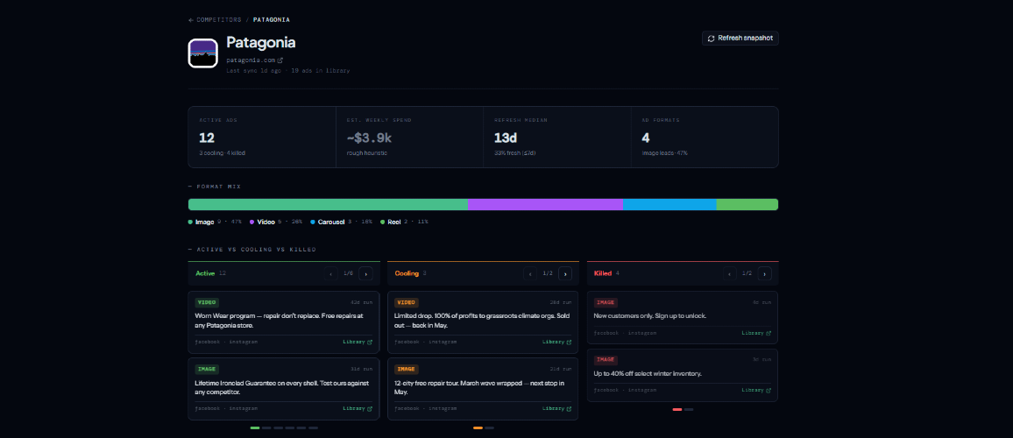
Task: Click IMAGE badge on 40% off winter ad
Action: [x=606, y=360]
